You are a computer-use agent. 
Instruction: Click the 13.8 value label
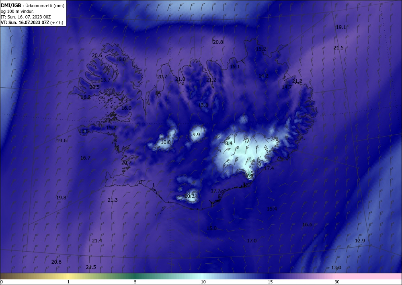click(203, 105)
